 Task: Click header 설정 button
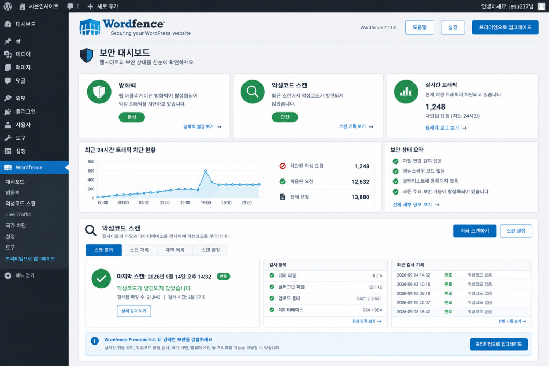pos(452,27)
